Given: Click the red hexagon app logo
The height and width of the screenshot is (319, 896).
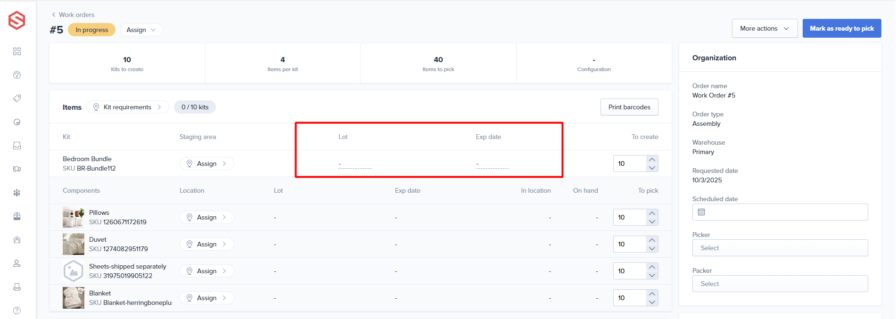Looking at the screenshot, I should (17, 20).
